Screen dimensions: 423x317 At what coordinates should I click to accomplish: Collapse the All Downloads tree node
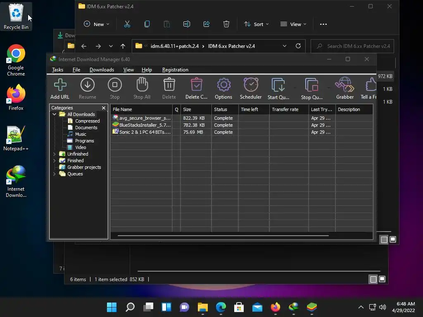click(55, 114)
